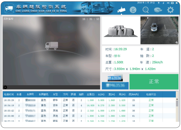181x130 pixels.
Task: Sort by 总重(t) column header
Action: point(90,94)
